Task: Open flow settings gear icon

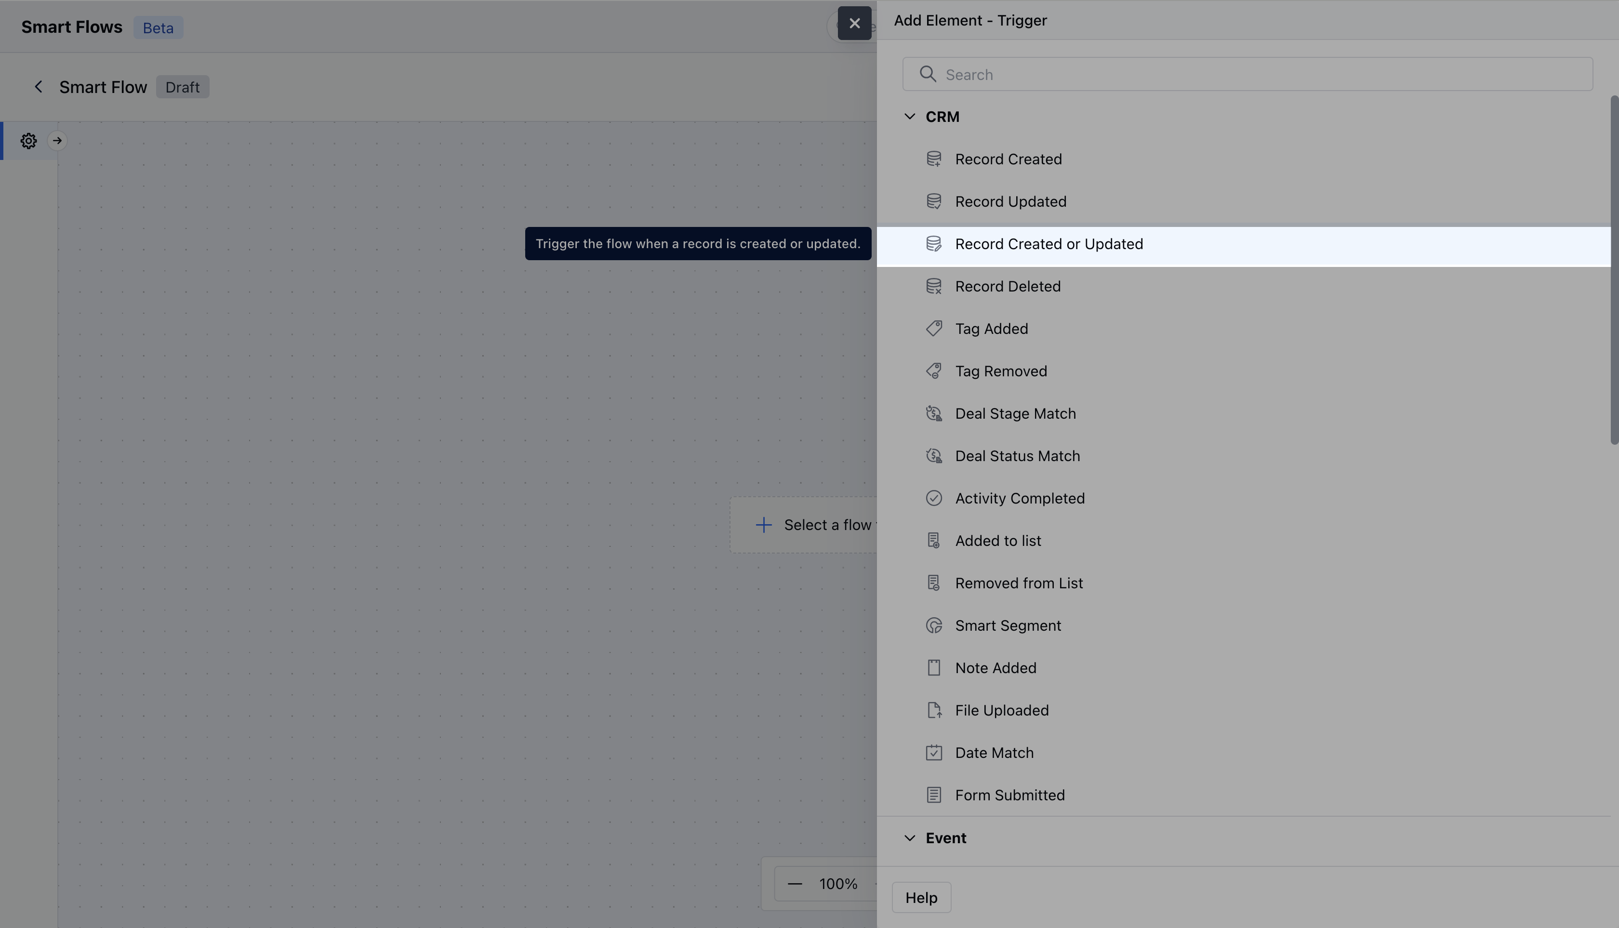Action: 29,141
